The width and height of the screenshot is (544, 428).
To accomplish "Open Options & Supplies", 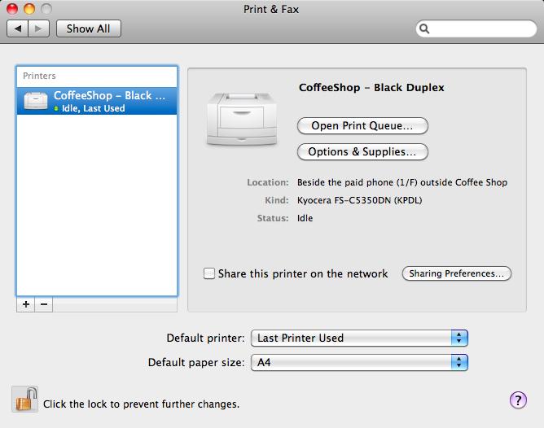I will tap(362, 151).
